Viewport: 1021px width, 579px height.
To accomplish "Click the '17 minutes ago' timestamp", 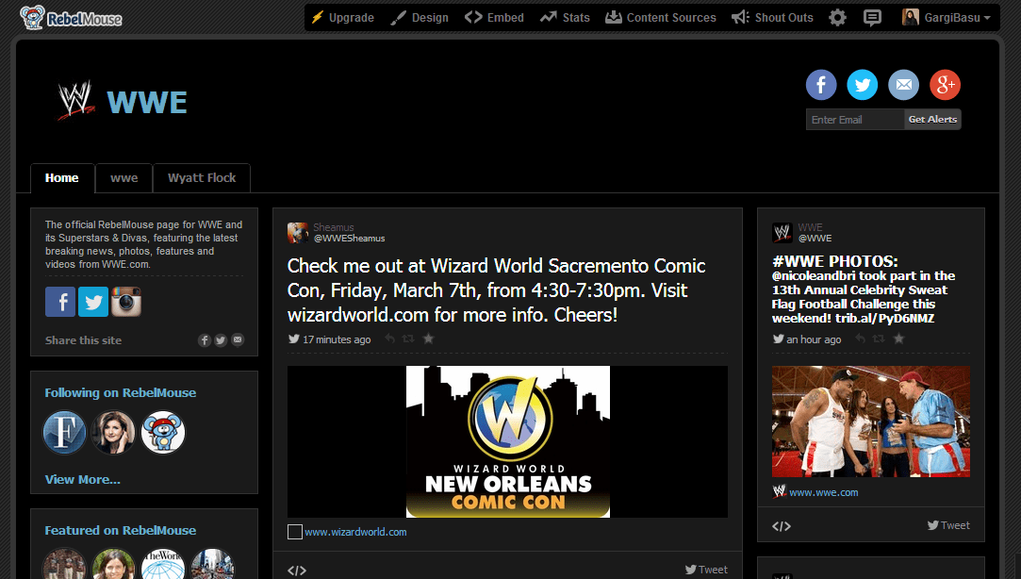I will (x=337, y=339).
